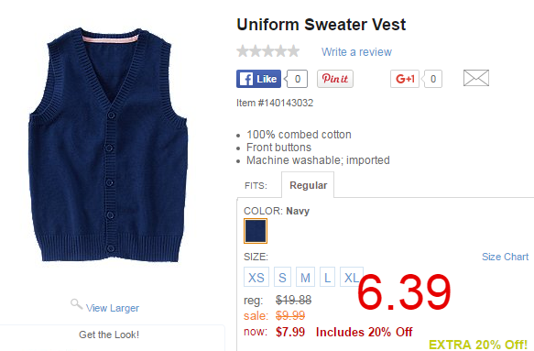
Task: Click the Facebook Like button
Action: [258, 79]
